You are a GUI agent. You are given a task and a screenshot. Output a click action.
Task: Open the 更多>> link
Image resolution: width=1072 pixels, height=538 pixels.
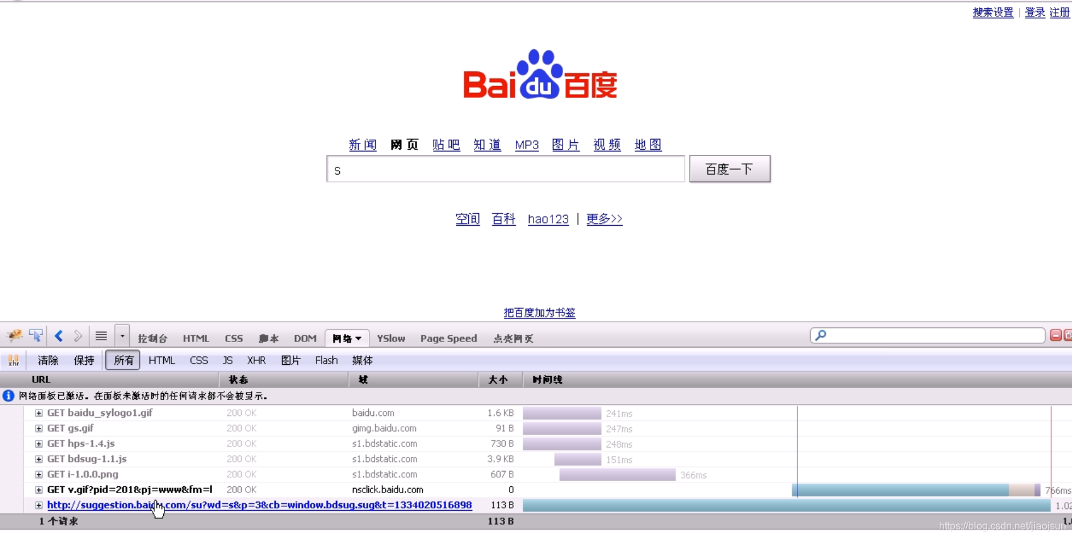[604, 219]
